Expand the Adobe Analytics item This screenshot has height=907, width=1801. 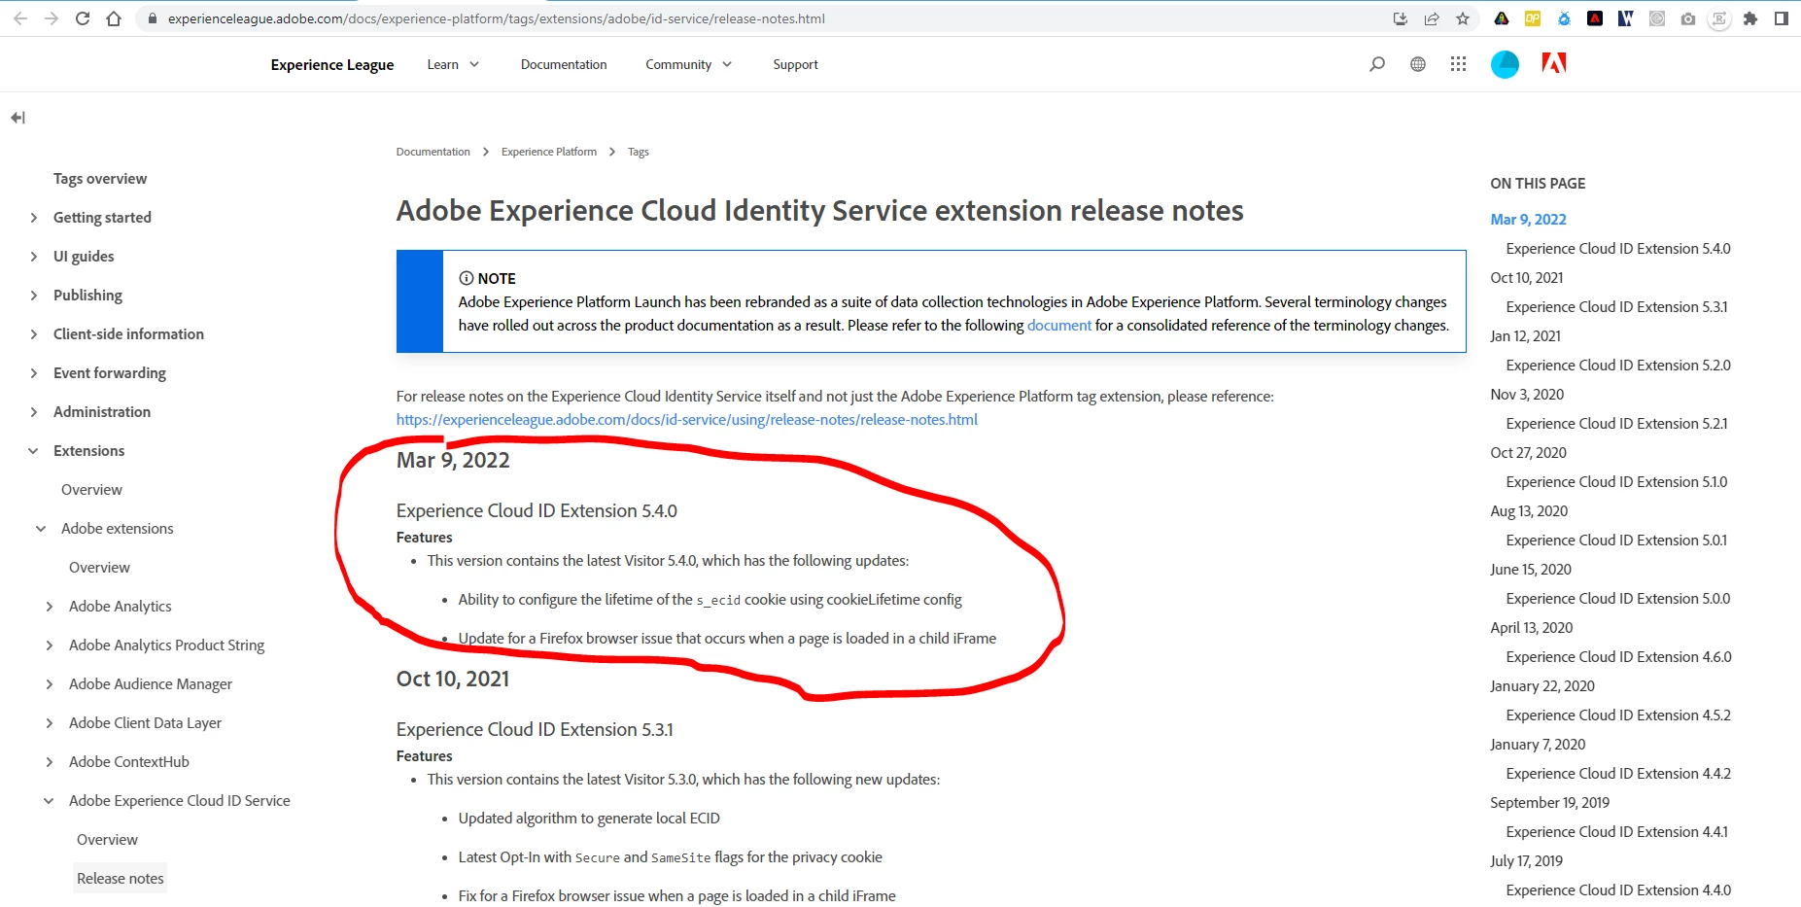tap(50, 607)
